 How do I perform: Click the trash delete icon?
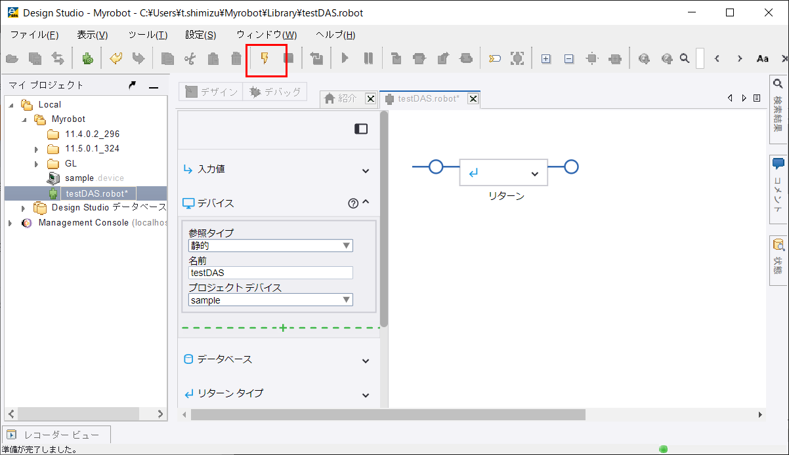click(x=236, y=59)
